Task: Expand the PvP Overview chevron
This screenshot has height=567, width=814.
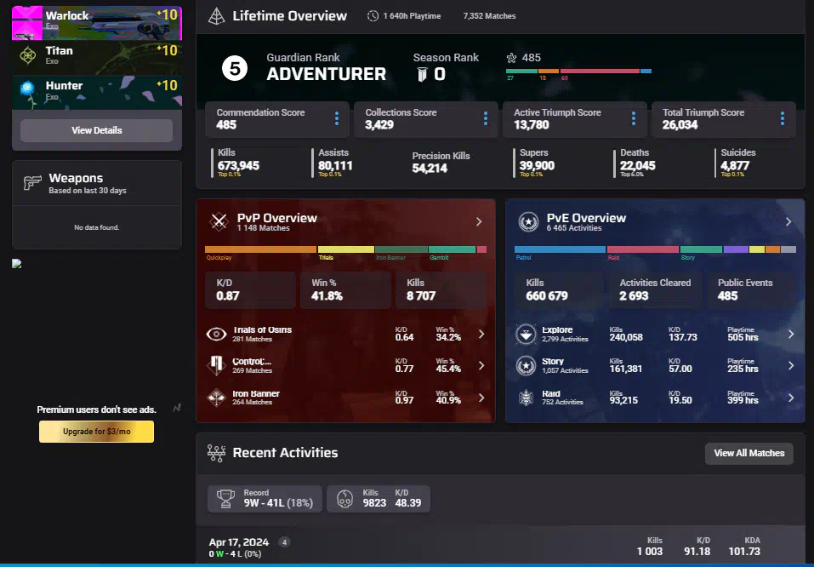Action: (479, 221)
